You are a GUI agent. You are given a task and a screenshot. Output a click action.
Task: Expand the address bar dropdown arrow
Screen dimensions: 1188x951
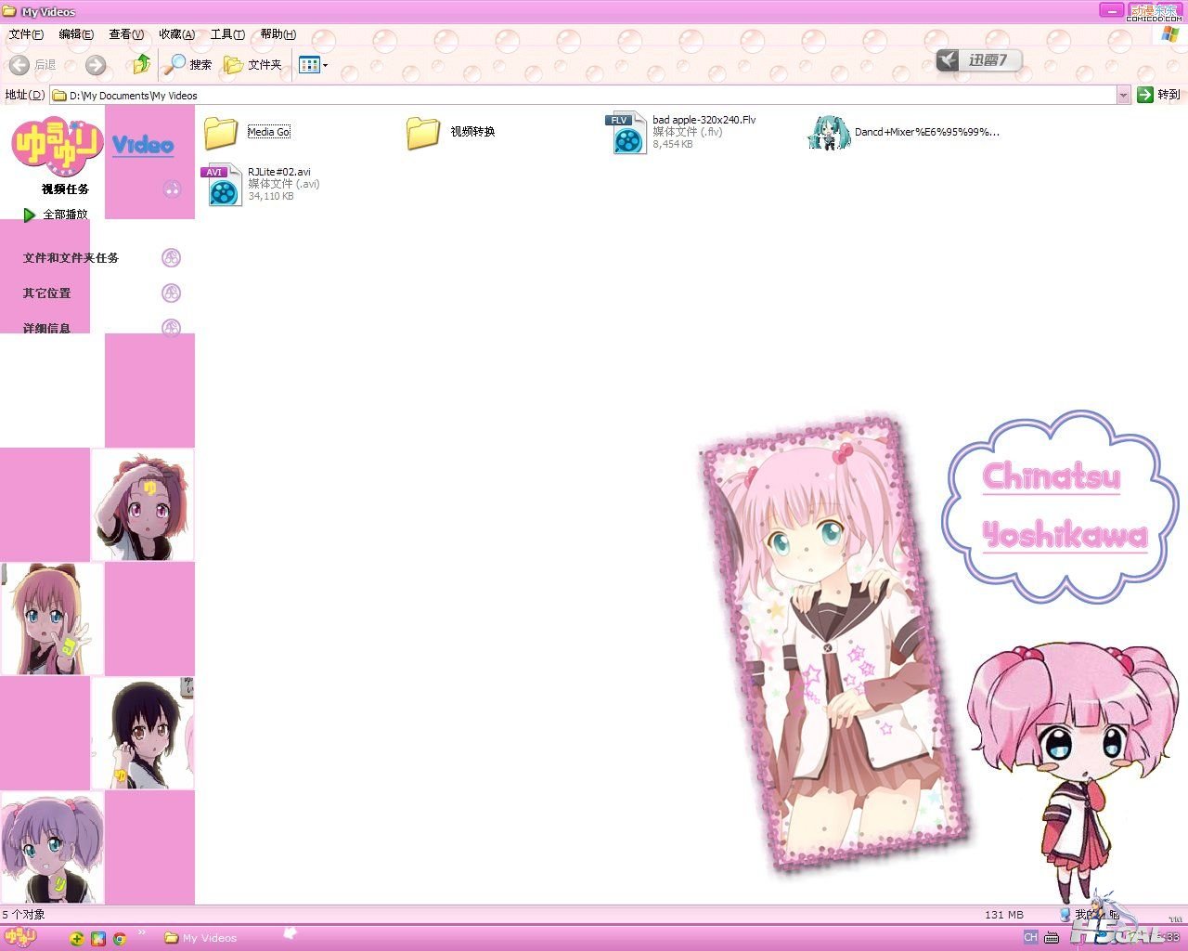pos(1123,95)
